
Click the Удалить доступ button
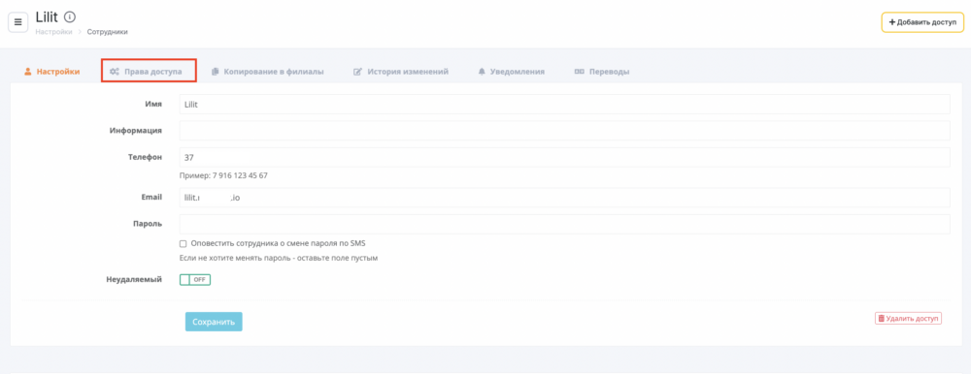[909, 319]
